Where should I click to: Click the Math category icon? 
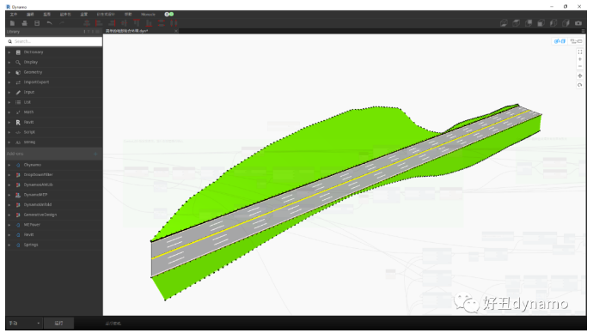click(18, 112)
